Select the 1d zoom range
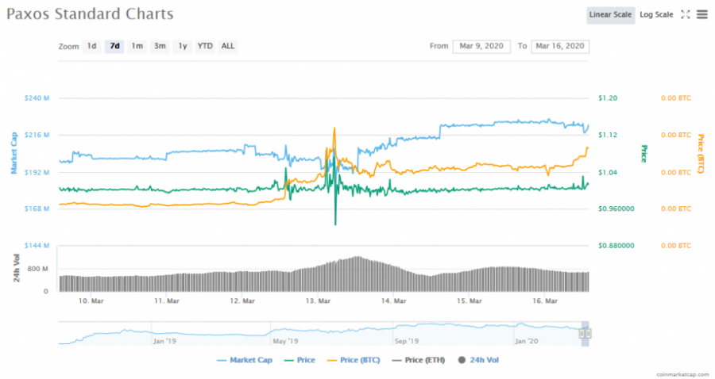Screen dimensions: 715x379 coord(91,46)
